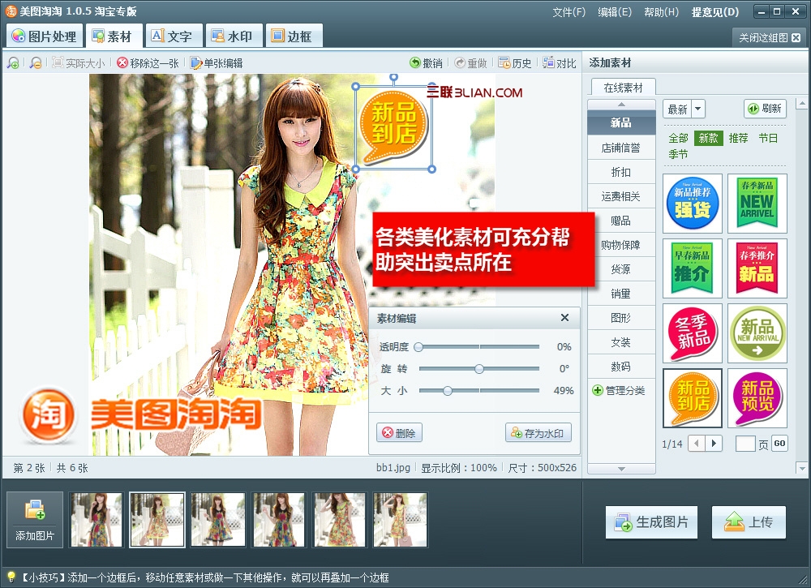Open the history list (历史)

click(x=515, y=63)
